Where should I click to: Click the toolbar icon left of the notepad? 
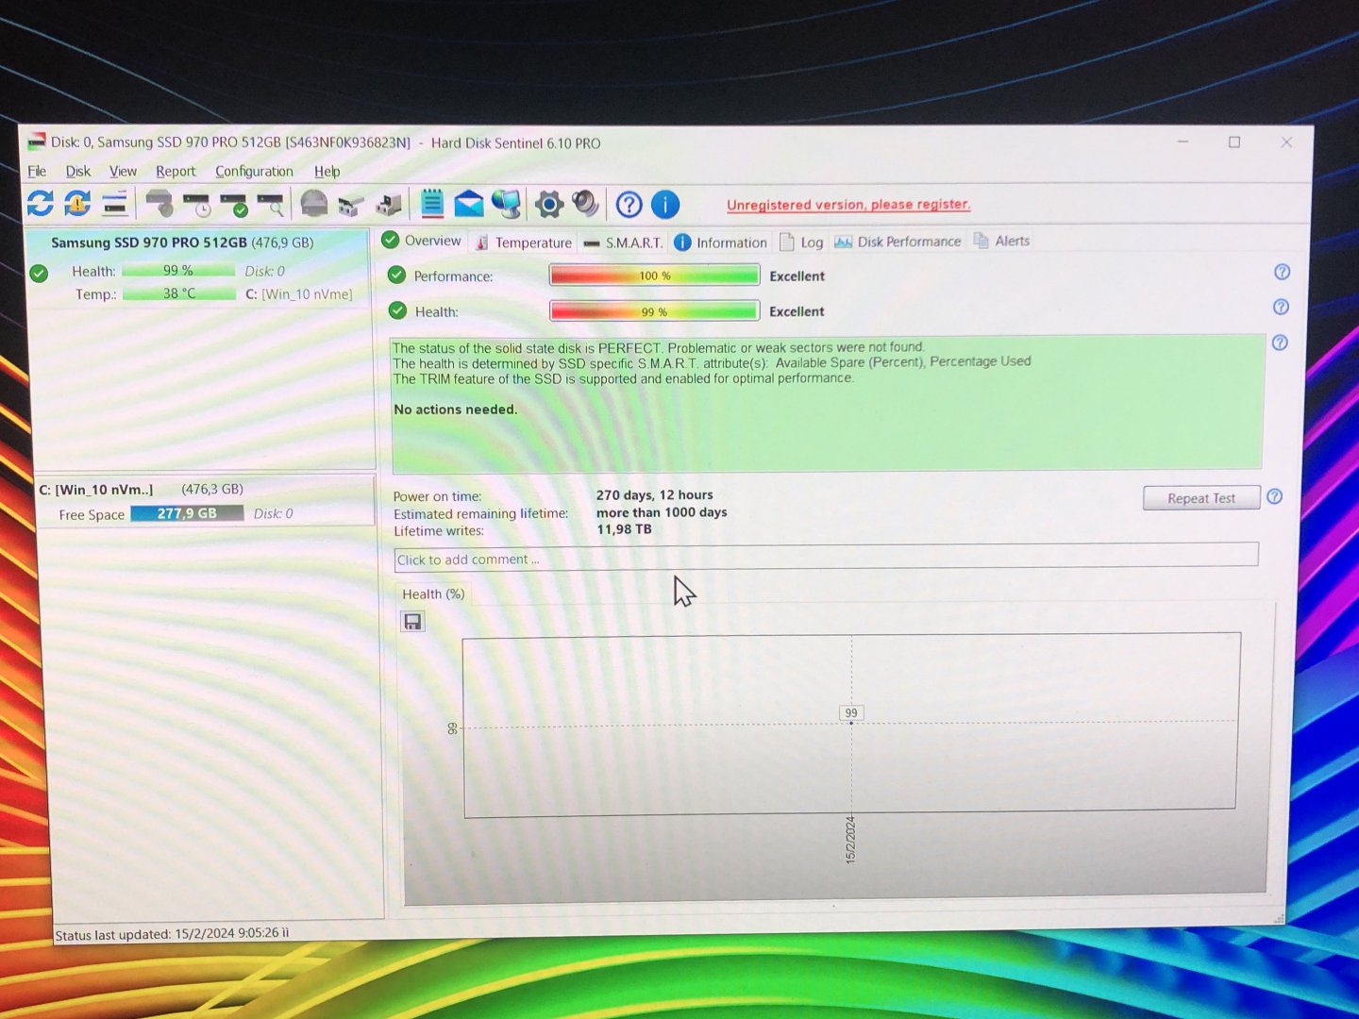[388, 204]
